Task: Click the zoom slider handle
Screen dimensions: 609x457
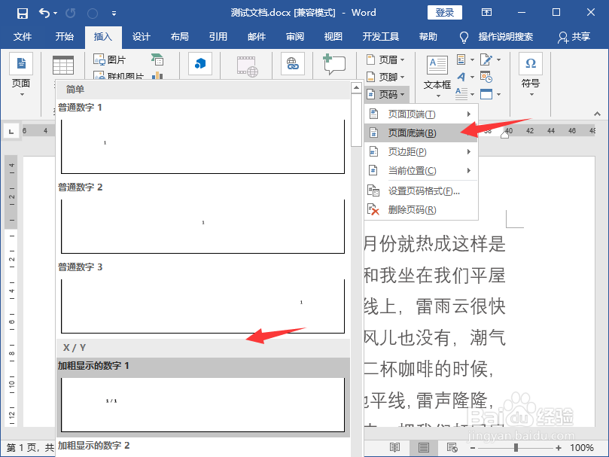Action: pos(516,448)
